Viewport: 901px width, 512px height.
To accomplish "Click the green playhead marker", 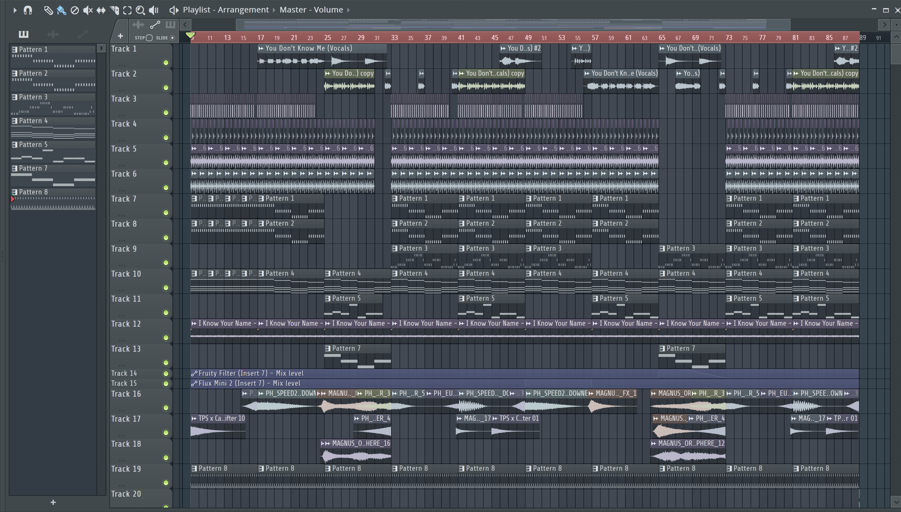I will [190, 35].
